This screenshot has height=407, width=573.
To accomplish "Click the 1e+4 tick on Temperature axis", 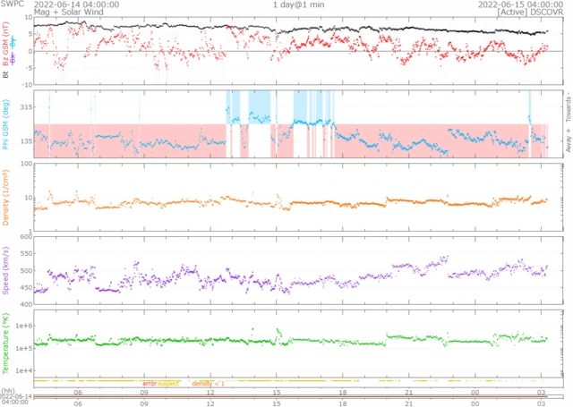I will (x=24, y=371).
